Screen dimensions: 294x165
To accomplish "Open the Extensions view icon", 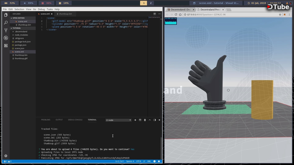I will pos(6,45).
